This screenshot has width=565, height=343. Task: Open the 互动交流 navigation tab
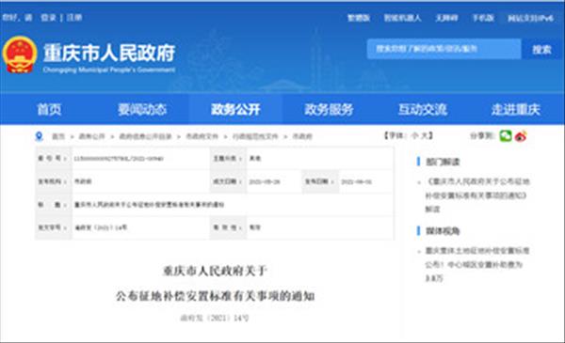click(x=422, y=109)
